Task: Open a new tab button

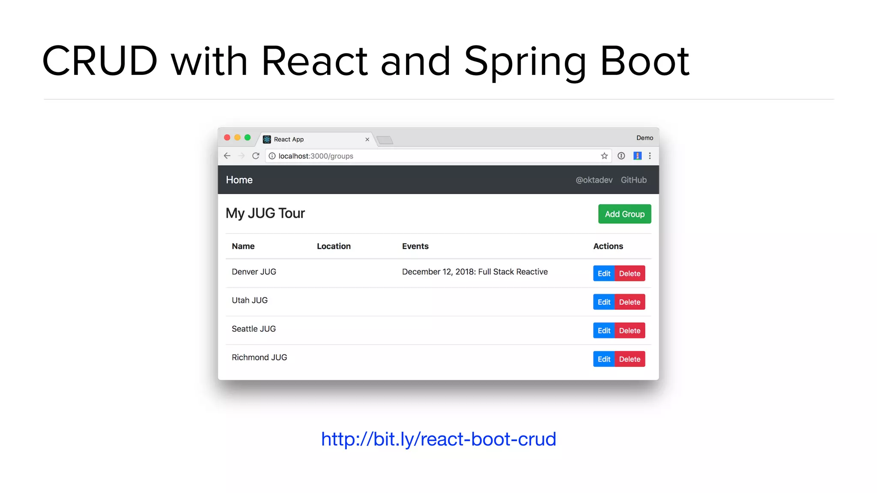Action: (385, 140)
